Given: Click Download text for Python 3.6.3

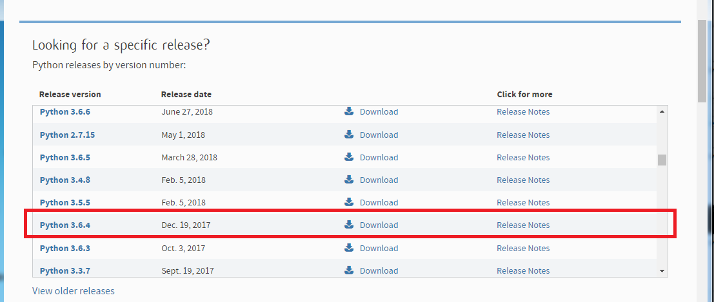Looking at the screenshot, I should 379,248.
